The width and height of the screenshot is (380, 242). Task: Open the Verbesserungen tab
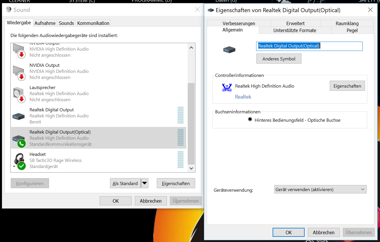click(239, 23)
